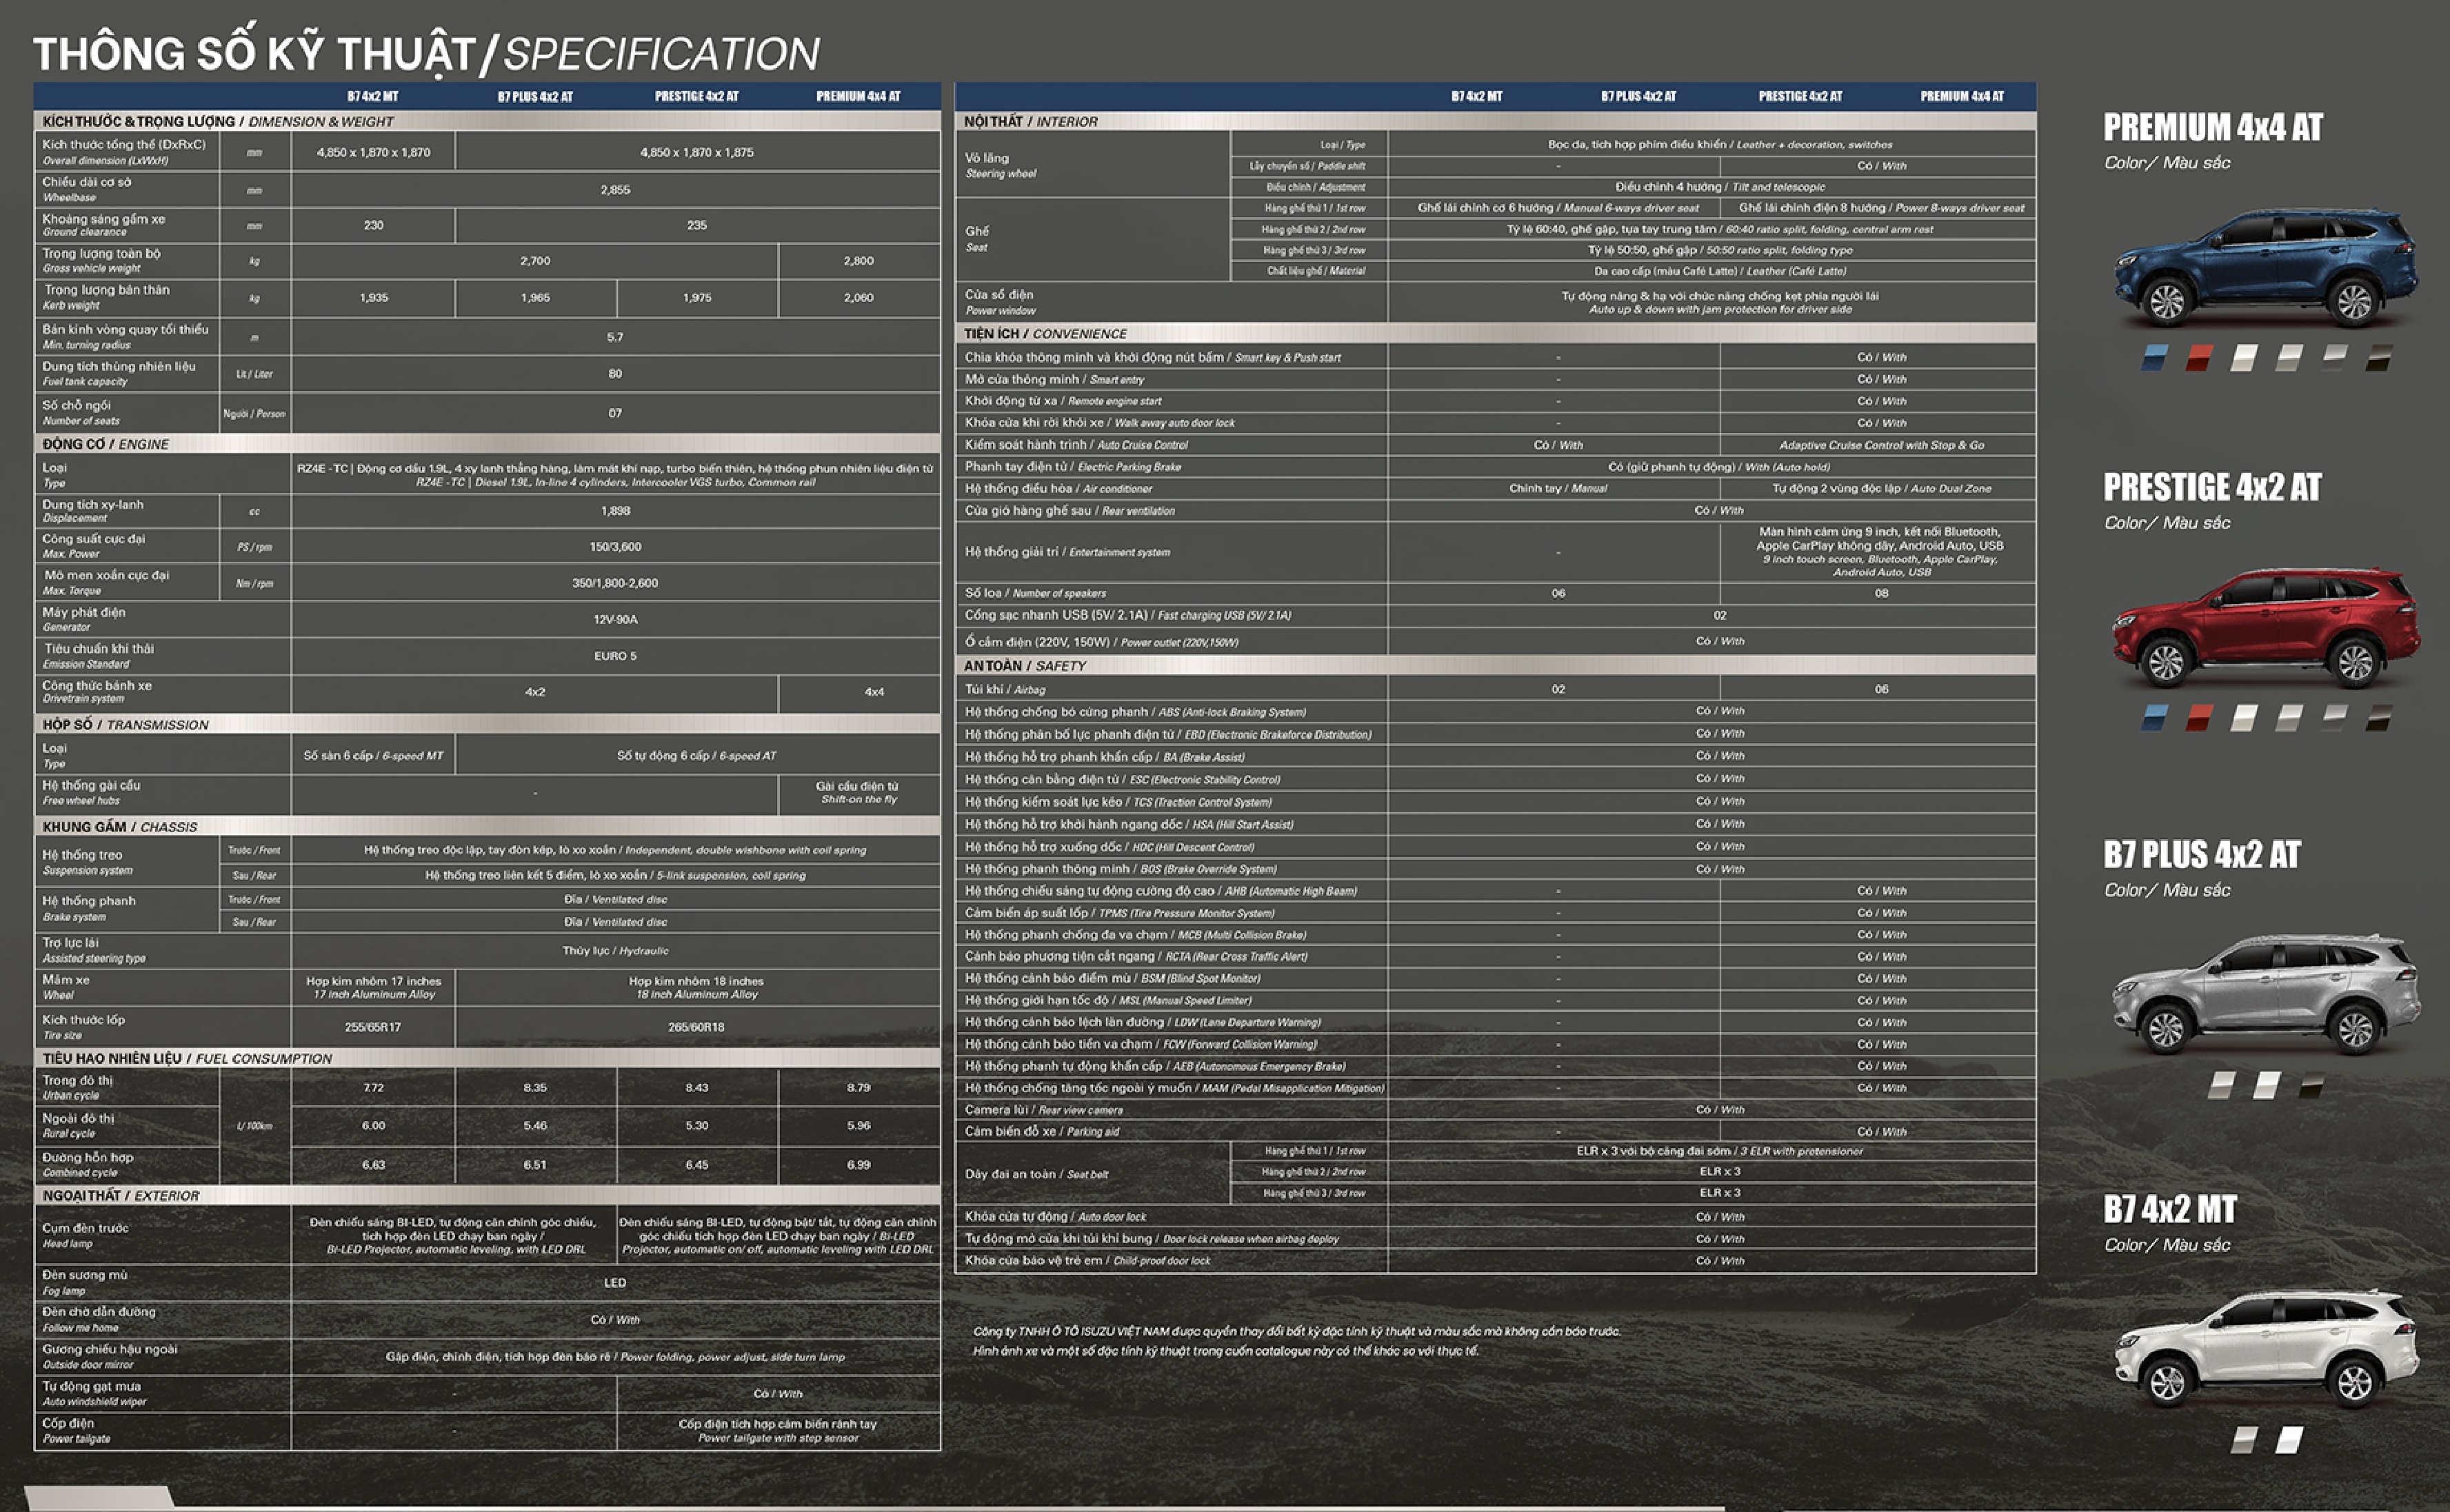The width and height of the screenshot is (2450, 1512).
Task: Select the silver swatch under B7 4x2 MT car
Action: tap(2245, 1440)
